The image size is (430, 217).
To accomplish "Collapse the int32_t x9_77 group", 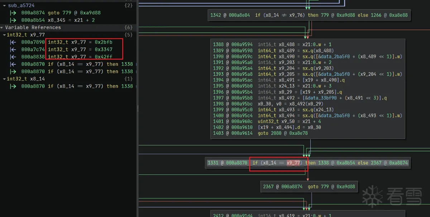I will click(x=4, y=35).
